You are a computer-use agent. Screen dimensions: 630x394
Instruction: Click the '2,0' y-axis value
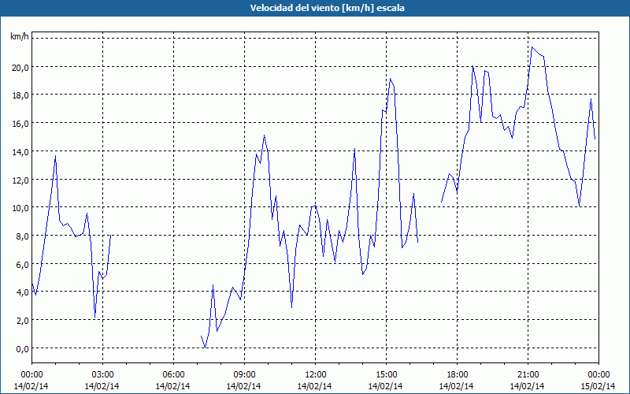coord(24,321)
